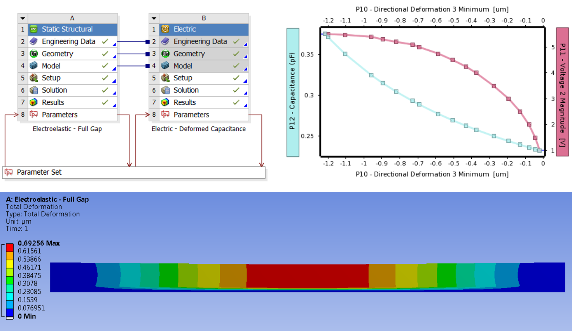This screenshot has width=572, height=331.
Task: Click Model icon in system B
Action: click(x=165, y=66)
